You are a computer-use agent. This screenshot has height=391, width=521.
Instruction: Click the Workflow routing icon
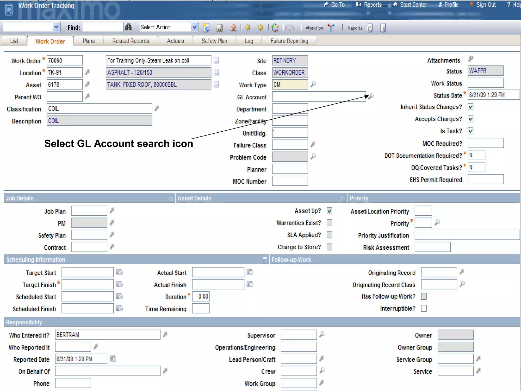coord(331,27)
